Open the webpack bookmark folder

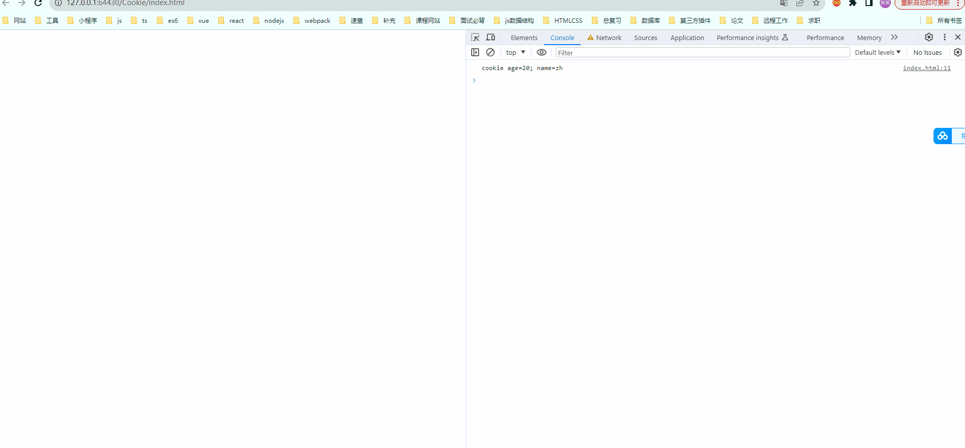pos(312,20)
